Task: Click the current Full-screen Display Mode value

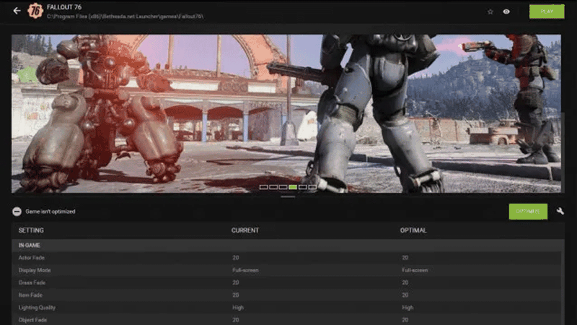Action: [x=245, y=270]
